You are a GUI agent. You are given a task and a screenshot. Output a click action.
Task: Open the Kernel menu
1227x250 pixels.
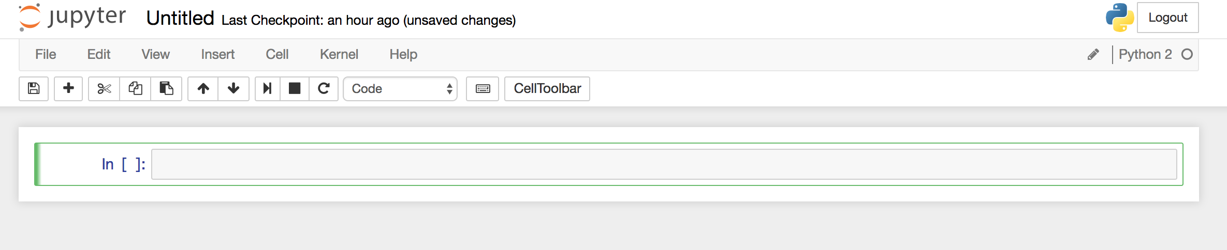tap(339, 54)
